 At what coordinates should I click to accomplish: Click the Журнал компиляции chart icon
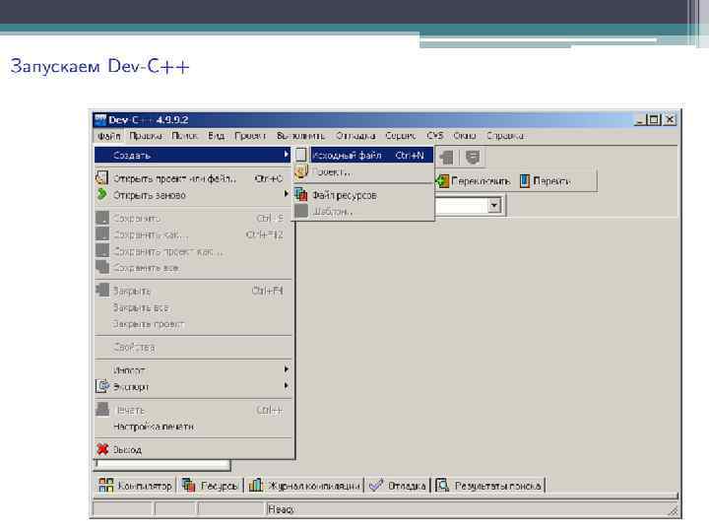click(x=255, y=486)
